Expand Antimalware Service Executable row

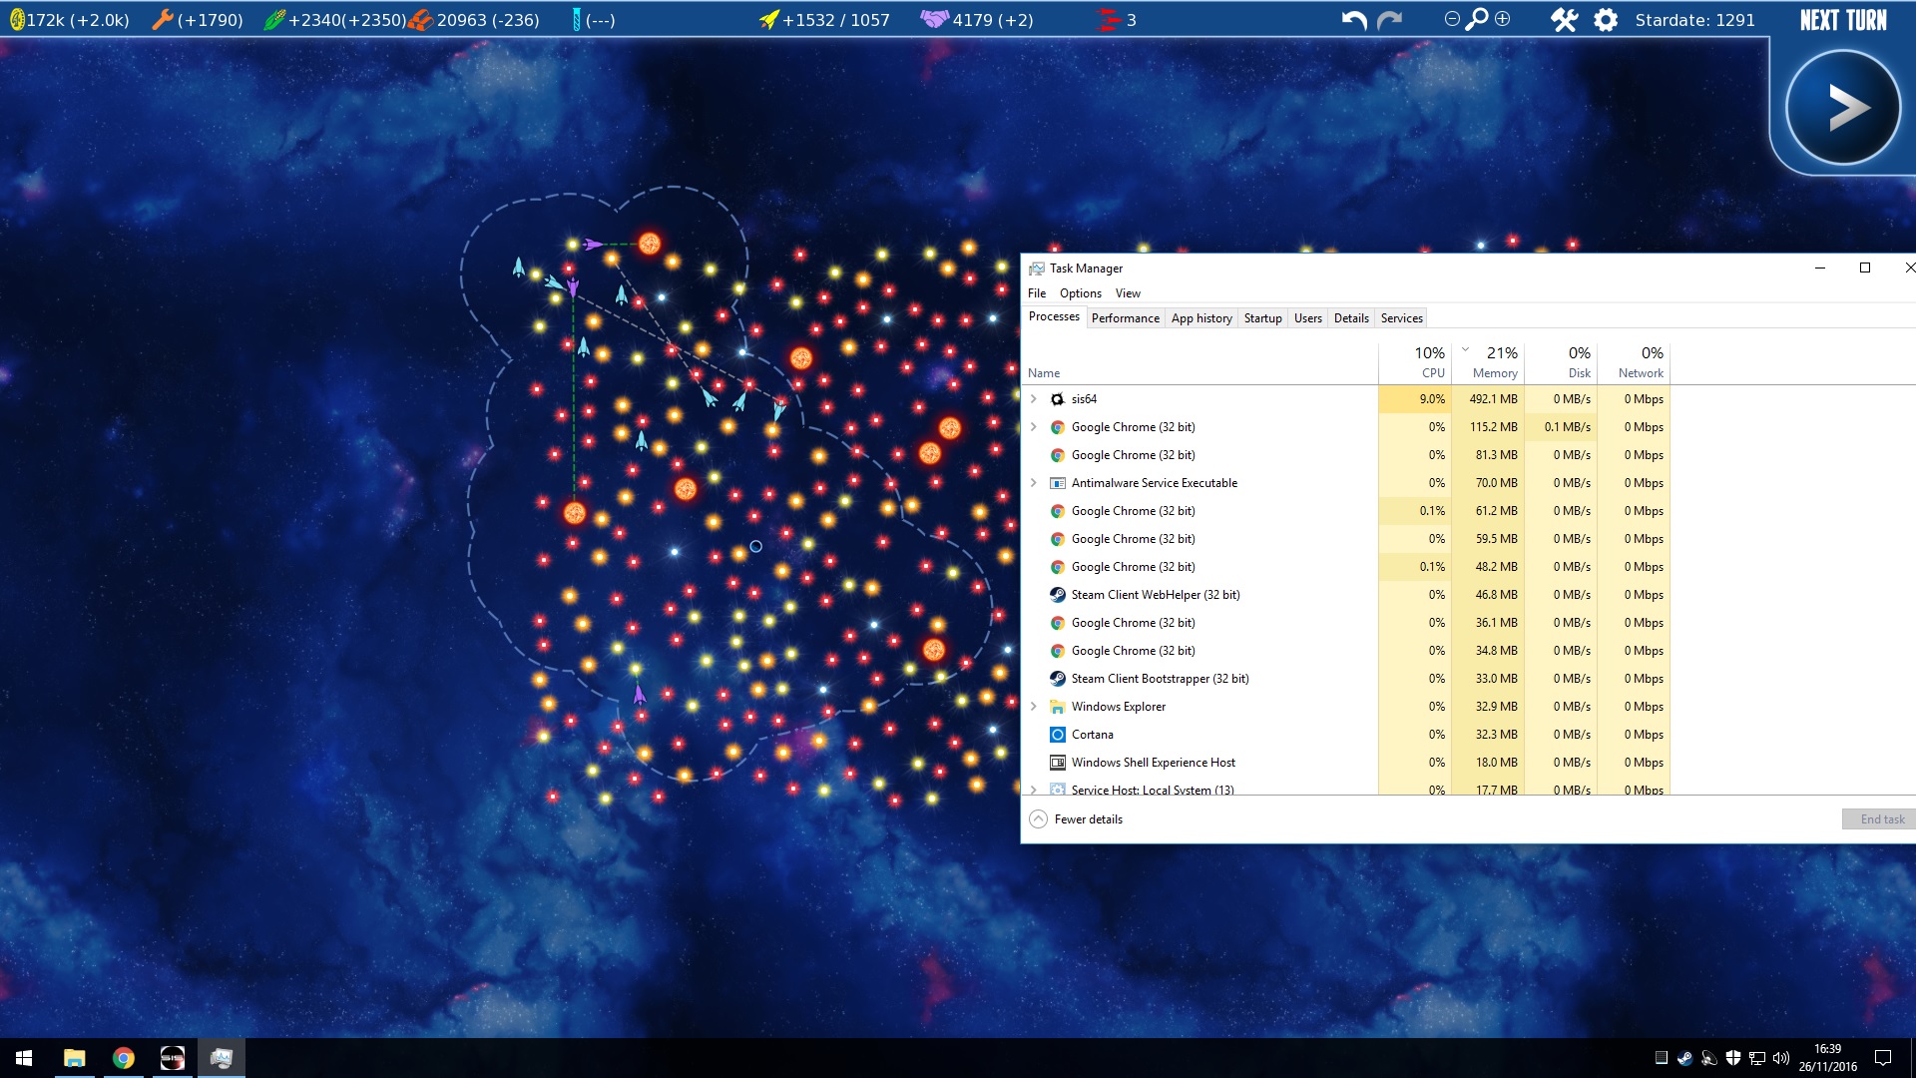tap(1034, 483)
